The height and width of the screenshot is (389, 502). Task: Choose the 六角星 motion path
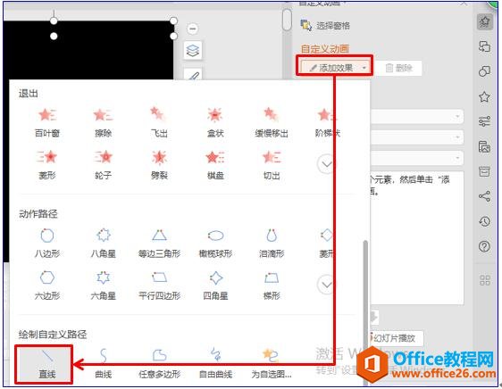pos(103,286)
